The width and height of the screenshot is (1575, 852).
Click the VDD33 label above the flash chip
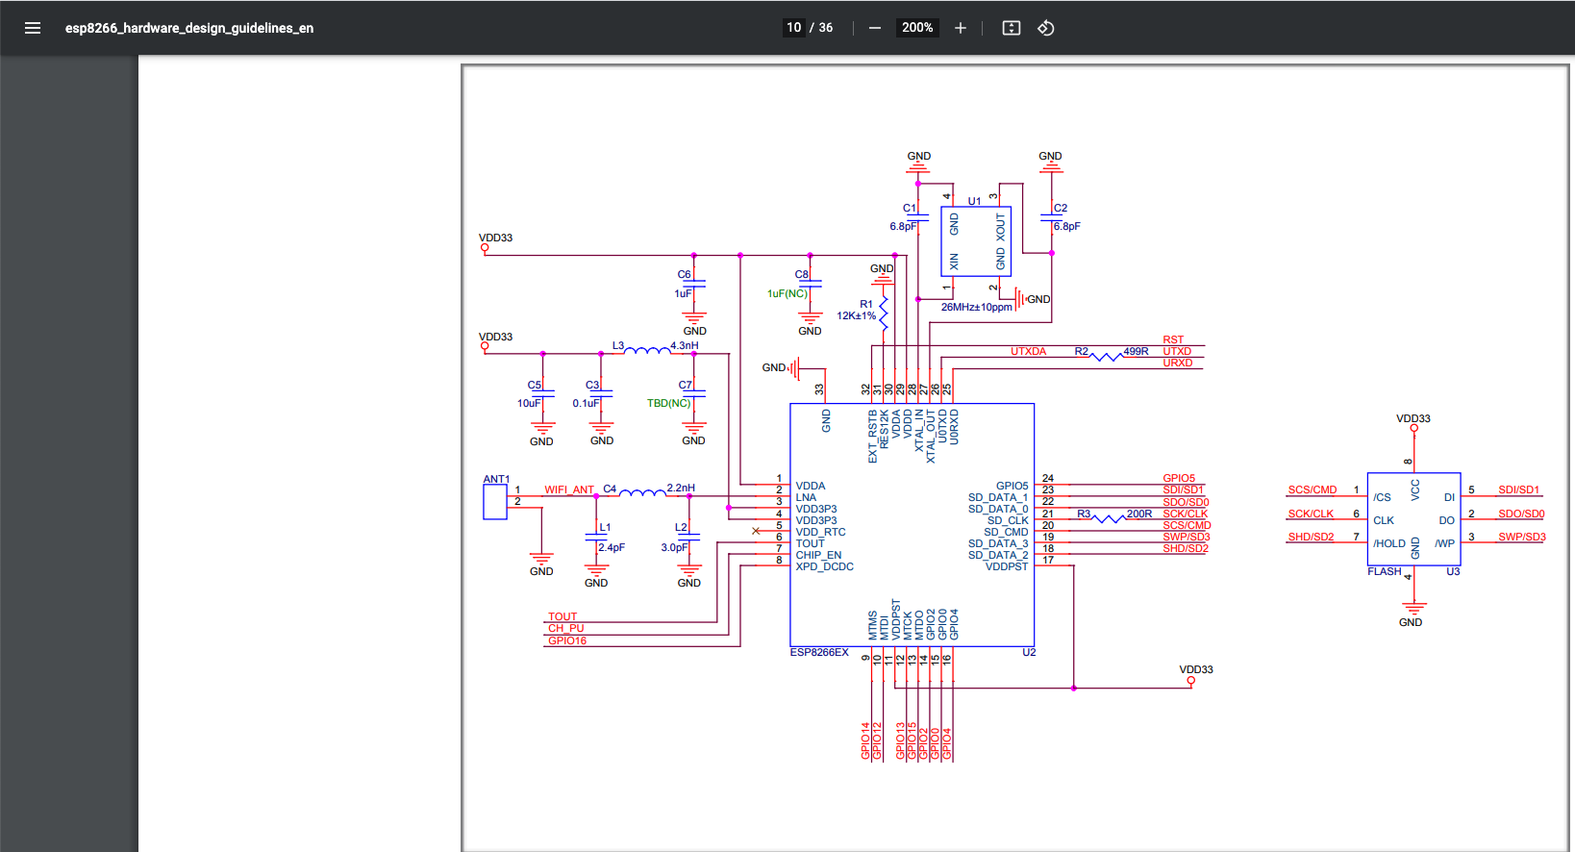[x=1413, y=418]
